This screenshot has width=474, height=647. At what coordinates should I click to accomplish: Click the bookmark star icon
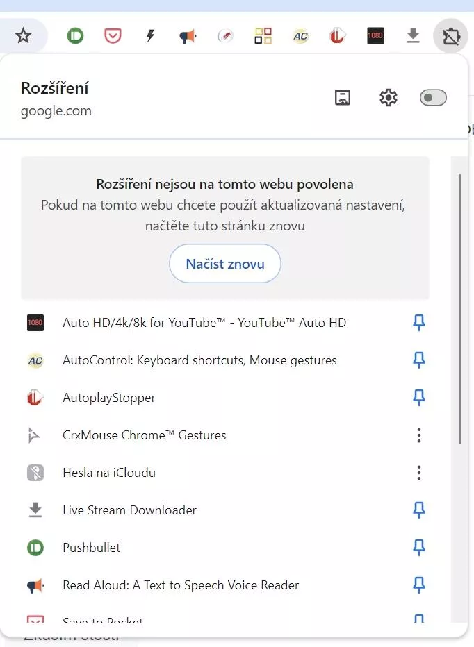23,35
